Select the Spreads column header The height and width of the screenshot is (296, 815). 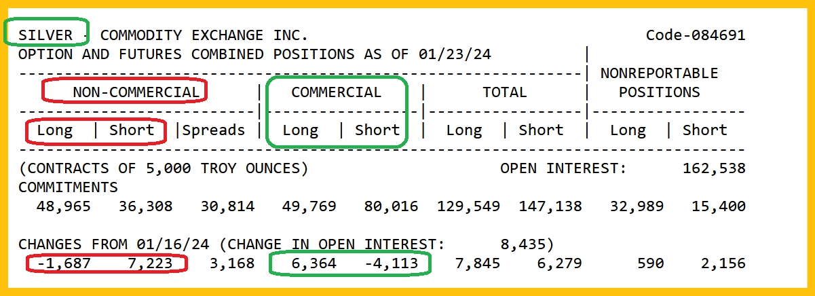(214, 130)
